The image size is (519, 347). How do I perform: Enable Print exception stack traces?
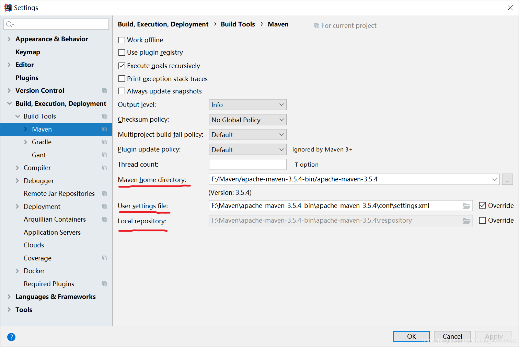[122, 79]
